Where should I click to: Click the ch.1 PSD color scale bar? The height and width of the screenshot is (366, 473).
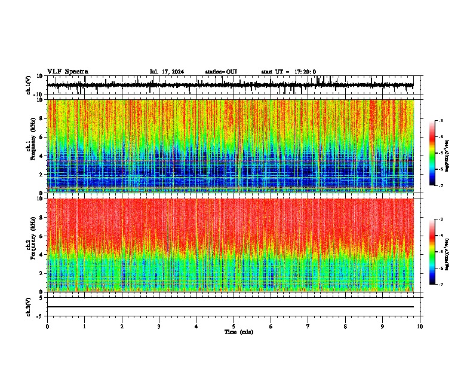(x=432, y=153)
